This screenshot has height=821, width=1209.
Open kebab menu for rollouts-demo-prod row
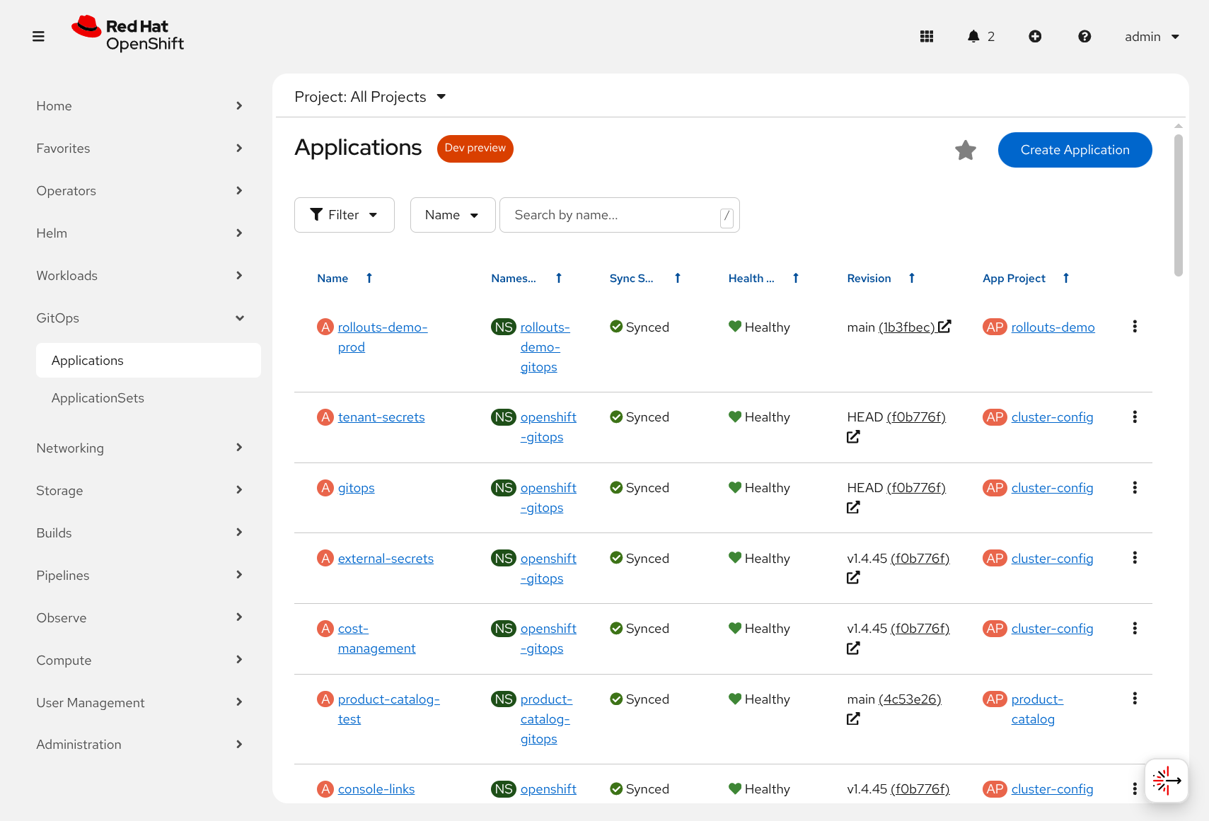pyautogui.click(x=1134, y=327)
